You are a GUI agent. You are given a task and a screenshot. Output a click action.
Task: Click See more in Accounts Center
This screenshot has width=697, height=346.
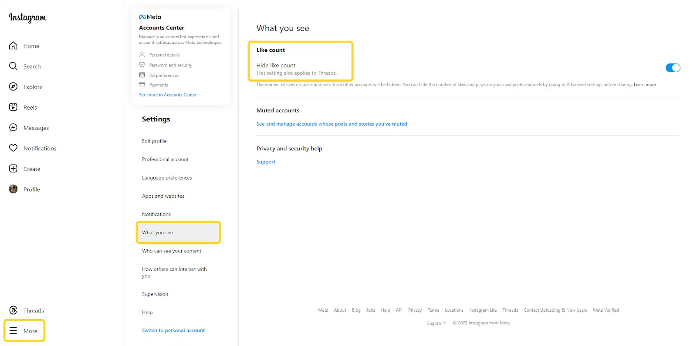pos(168,95)
